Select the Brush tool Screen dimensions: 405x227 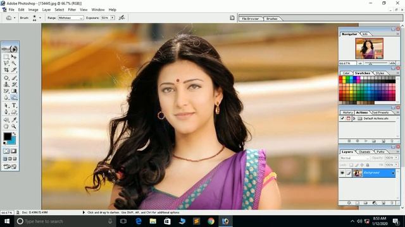[14, 78]
